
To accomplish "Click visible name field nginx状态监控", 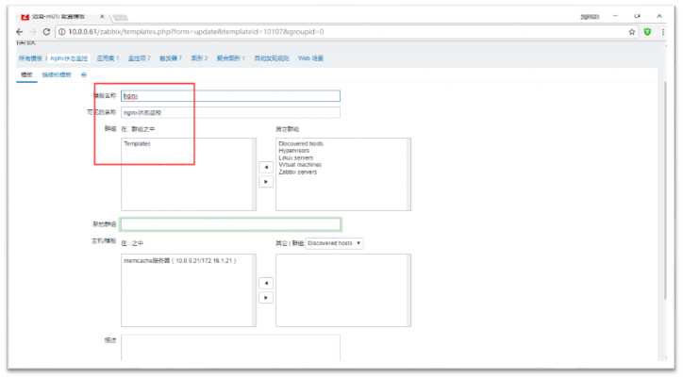I will tap(230, 112).
